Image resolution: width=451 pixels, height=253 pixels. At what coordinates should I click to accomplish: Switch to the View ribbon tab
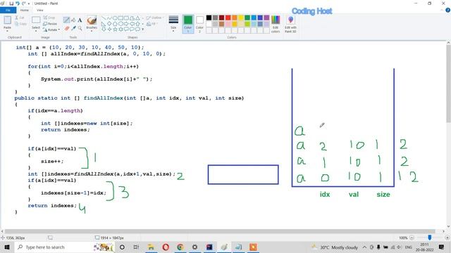40,10
